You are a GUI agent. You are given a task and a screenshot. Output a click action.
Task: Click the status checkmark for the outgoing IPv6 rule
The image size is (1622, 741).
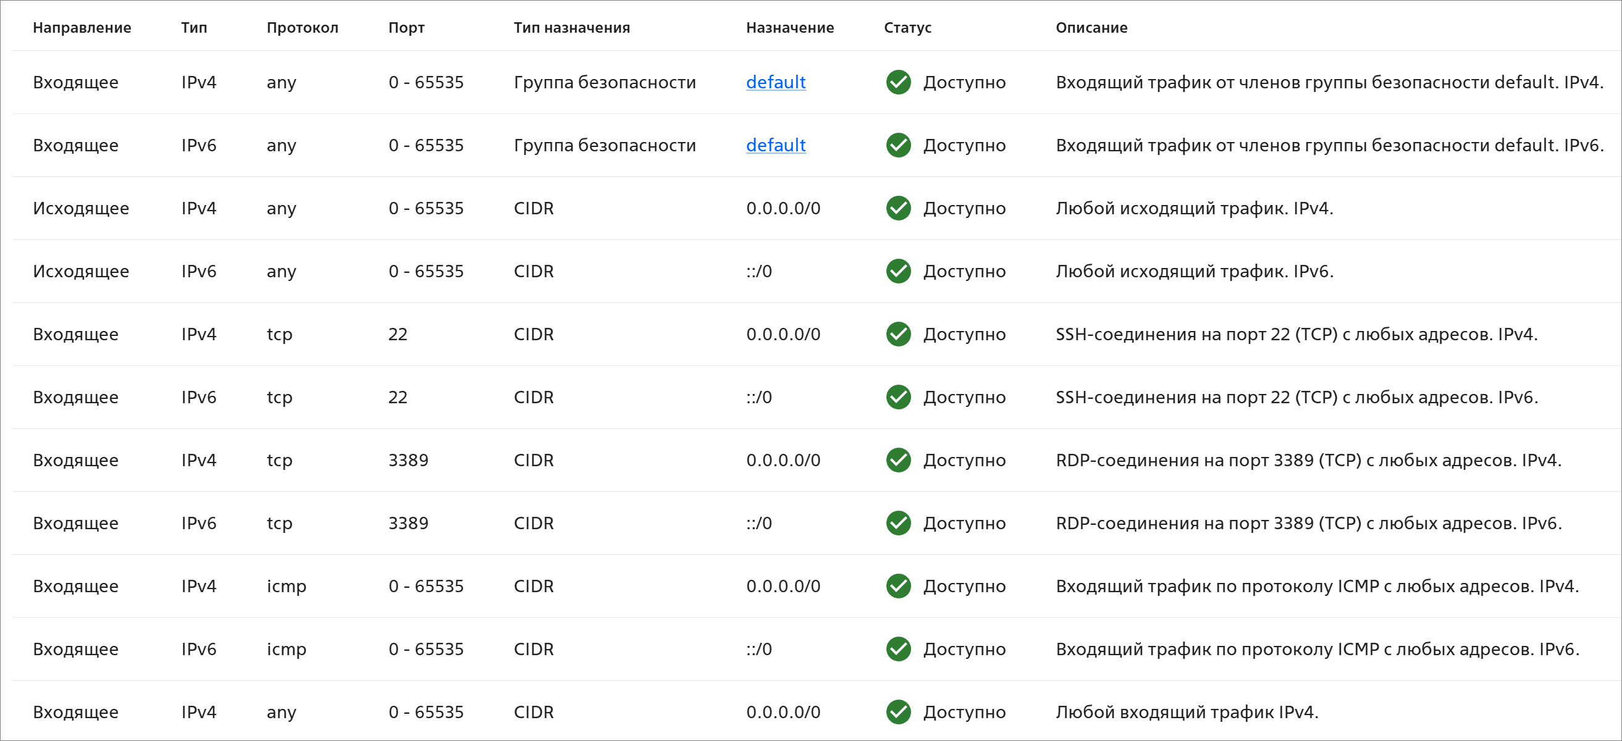point(899,271)
